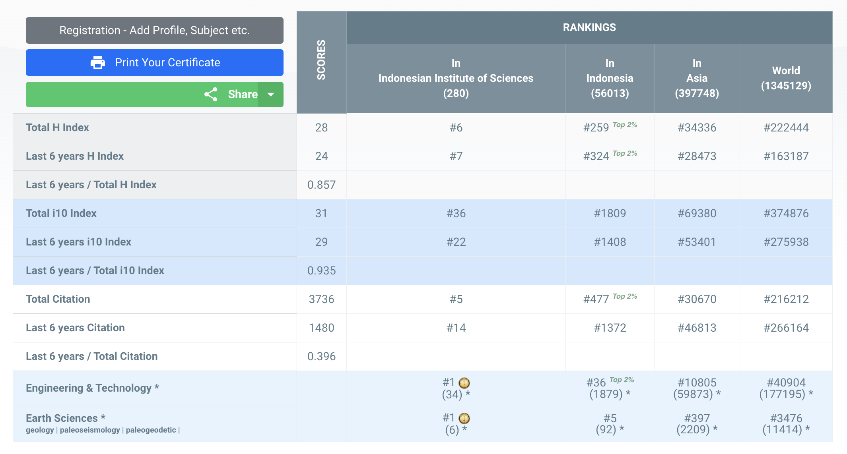Click institute rank #36 for Total i10 Index
The width and height of the screenshot is (847, 454).
pos(456,213)
